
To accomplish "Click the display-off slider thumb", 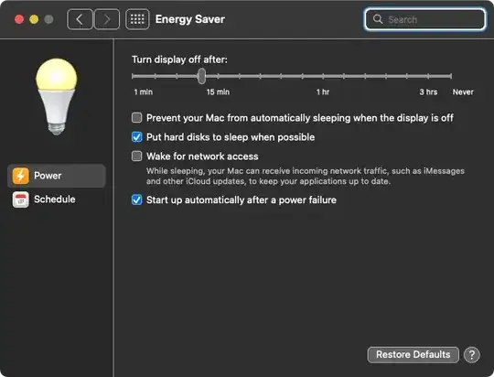I will tap(201, 76).
